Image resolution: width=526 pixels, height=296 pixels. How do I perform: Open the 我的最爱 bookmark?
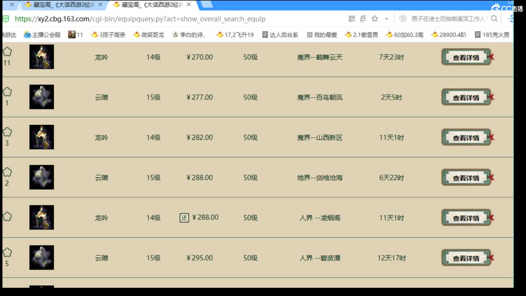[x=322, y=35]
